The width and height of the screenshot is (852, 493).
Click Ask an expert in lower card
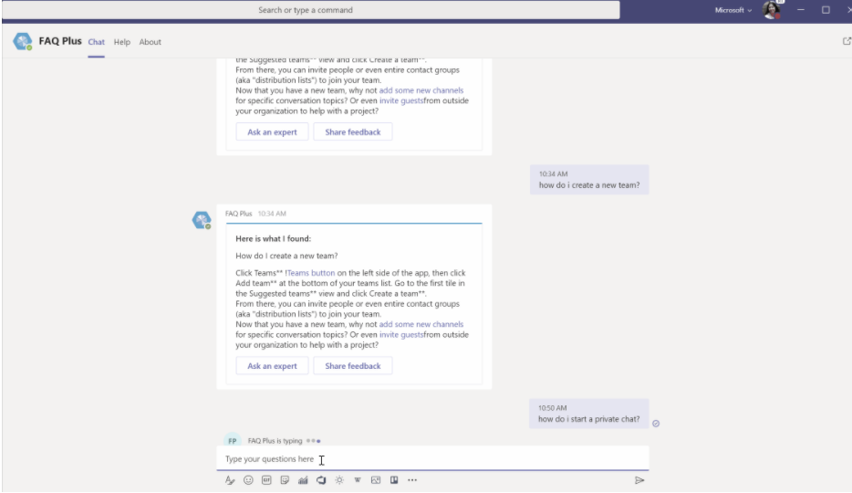coord(272,366)
